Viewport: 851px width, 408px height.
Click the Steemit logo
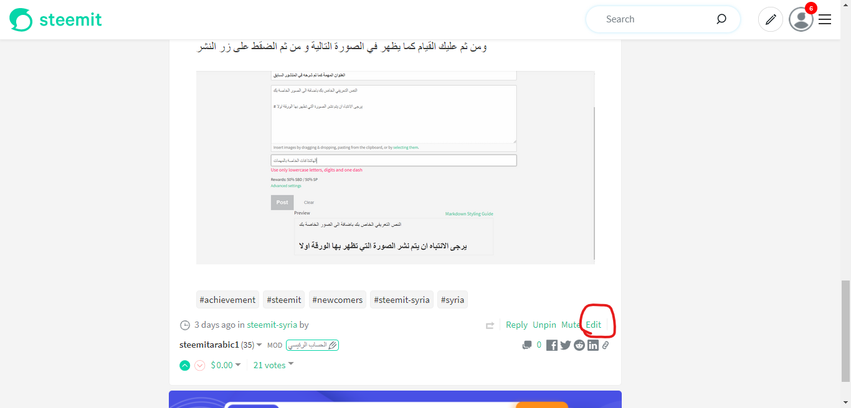click(x=55, y=19)
